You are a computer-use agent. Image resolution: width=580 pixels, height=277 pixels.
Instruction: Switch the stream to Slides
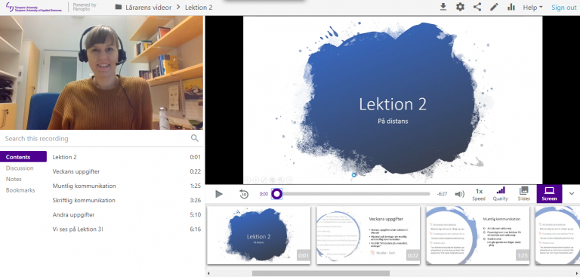click(523, 194)
